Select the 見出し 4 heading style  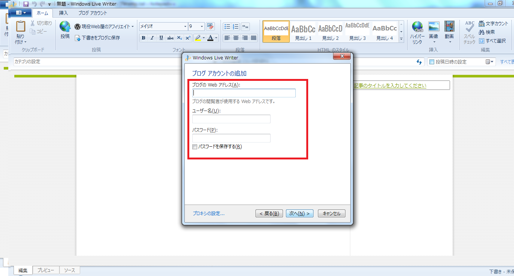385,32
